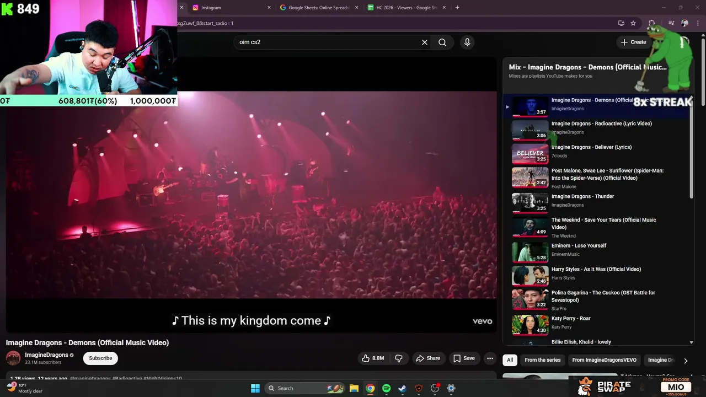Image resolution: width=706 pixels, height=397 pixels.
Task: Play Imagine Dragons - Believer (Lyrics)
Action: [592, 147]
